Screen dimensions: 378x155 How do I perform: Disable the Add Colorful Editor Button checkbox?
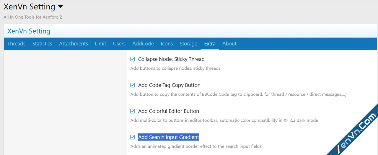point(133,111)
